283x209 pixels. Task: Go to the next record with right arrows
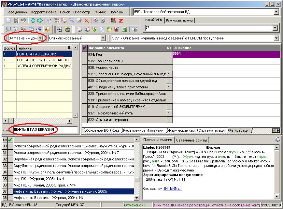(x=40, y=21)
